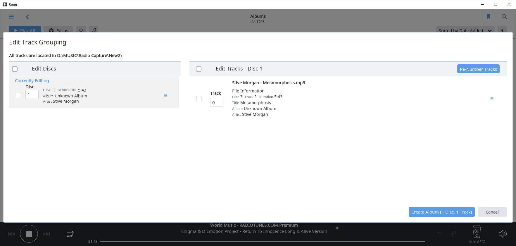Click the disc's Album Unknown Album line
This screenshot has width=516, height=246.
pyautogui.click(x=65, y=96)
